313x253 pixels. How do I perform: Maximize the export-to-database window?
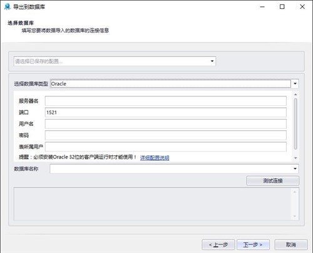(x=282, y=7)
